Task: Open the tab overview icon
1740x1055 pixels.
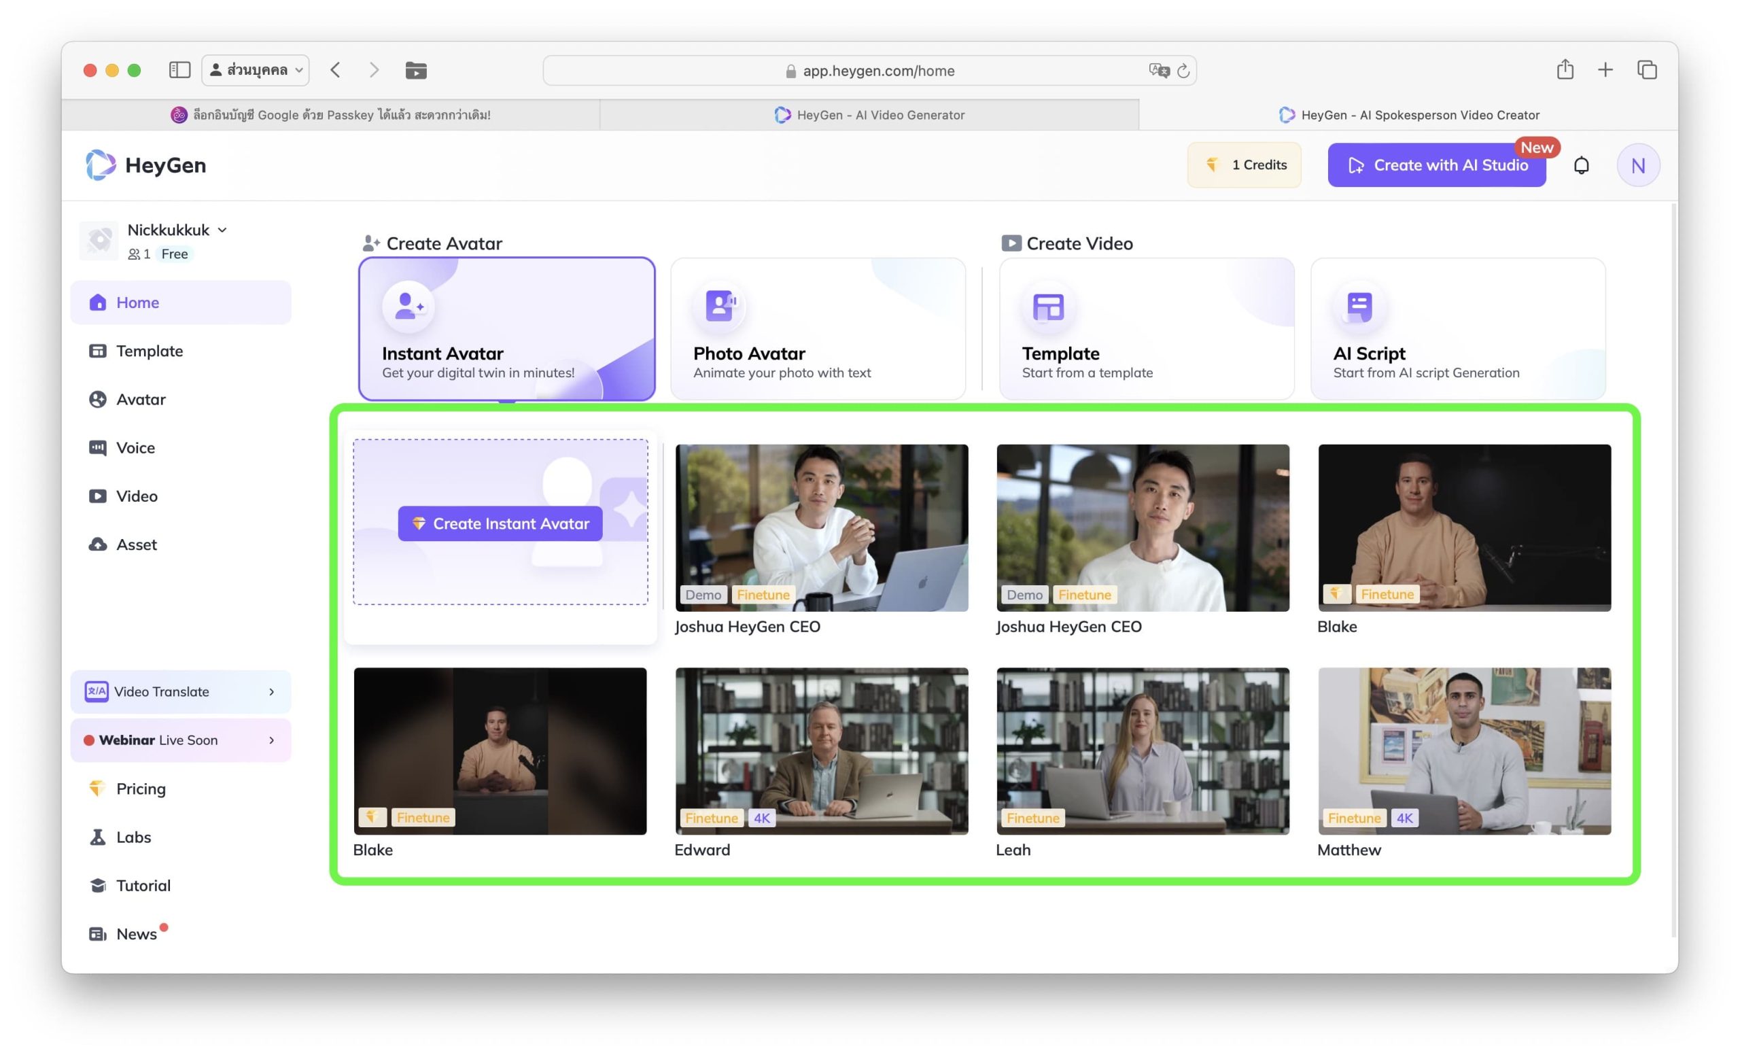Action: pyautogui.click(x=1647, y=70)
